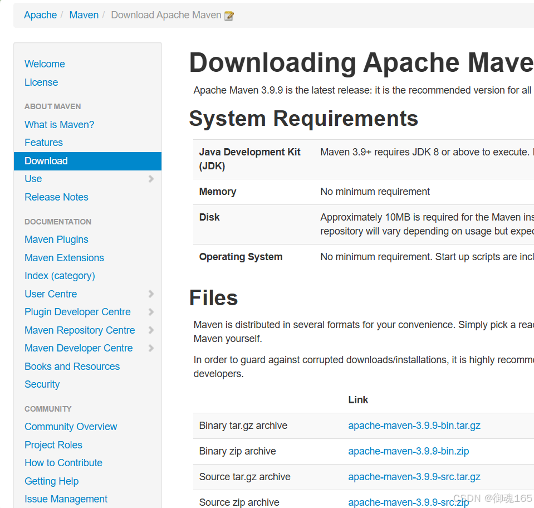The width and height of the screenshot is (534, 508).
Task: Open Release Notes in the sidebar
Action: coord(56,197)
